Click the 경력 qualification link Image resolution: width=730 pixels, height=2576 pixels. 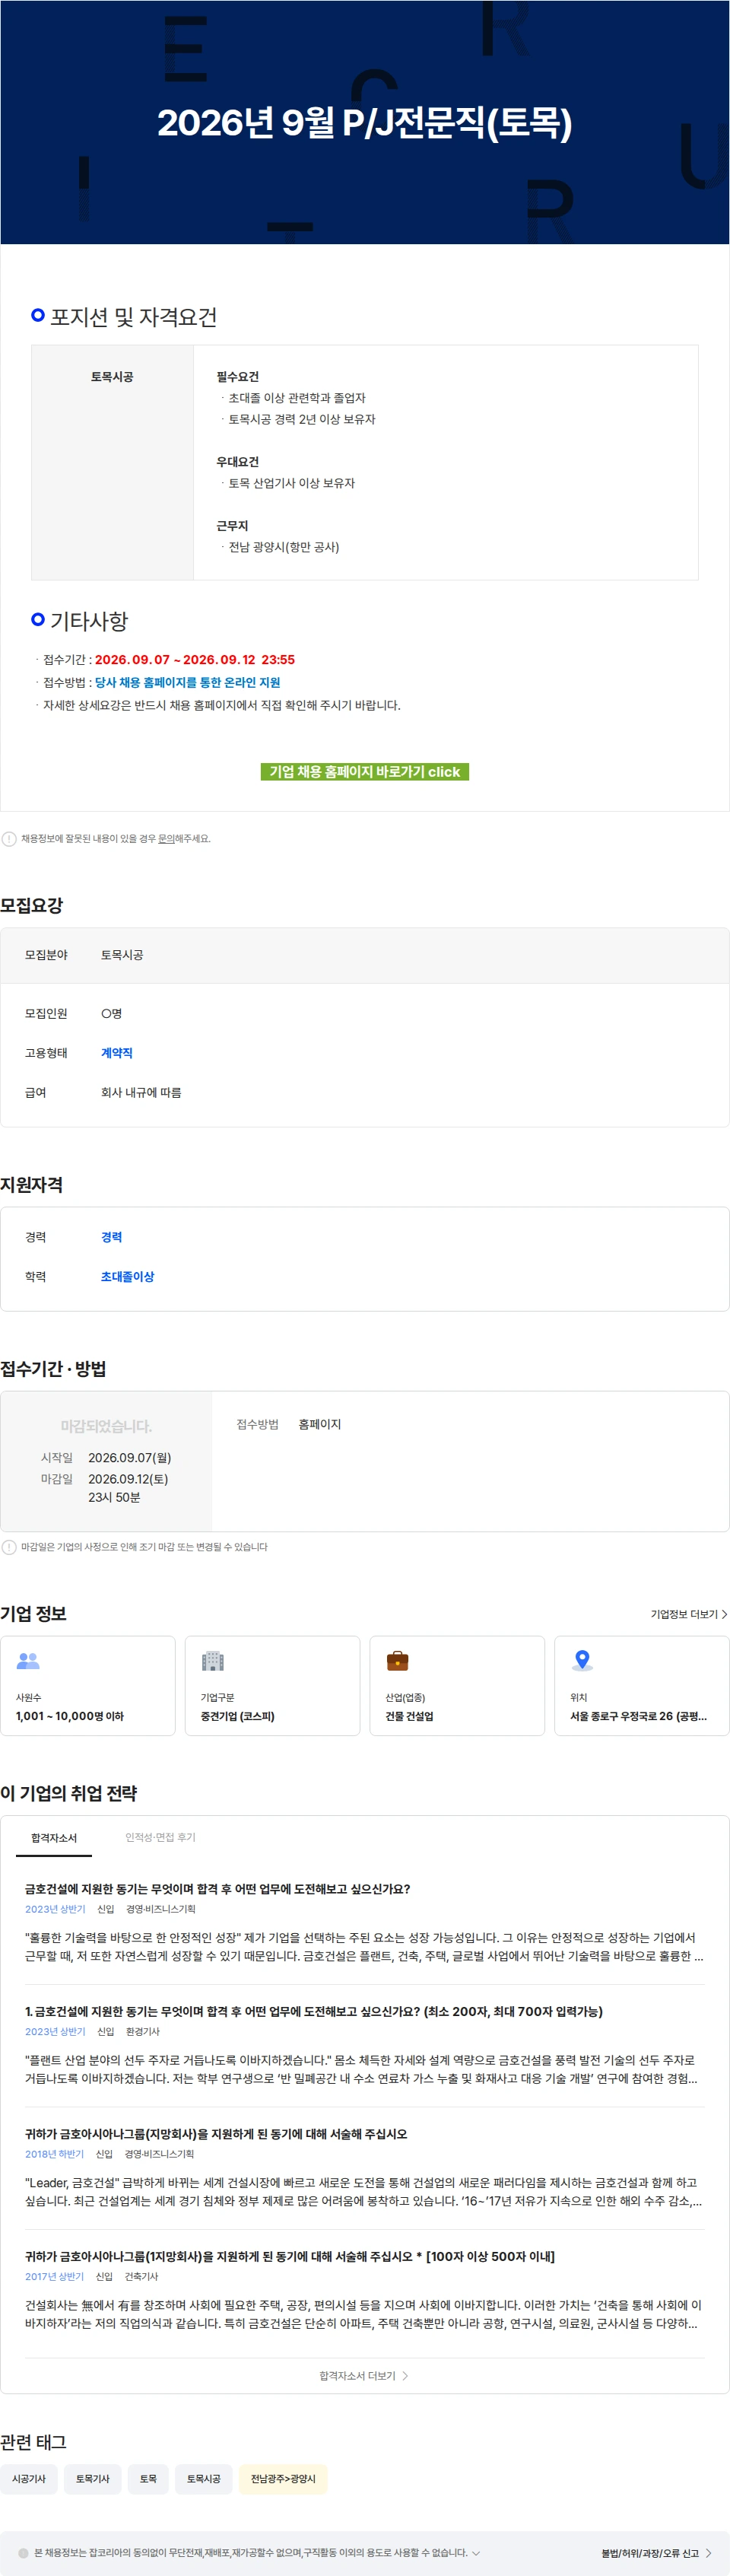coord(111,1237)
